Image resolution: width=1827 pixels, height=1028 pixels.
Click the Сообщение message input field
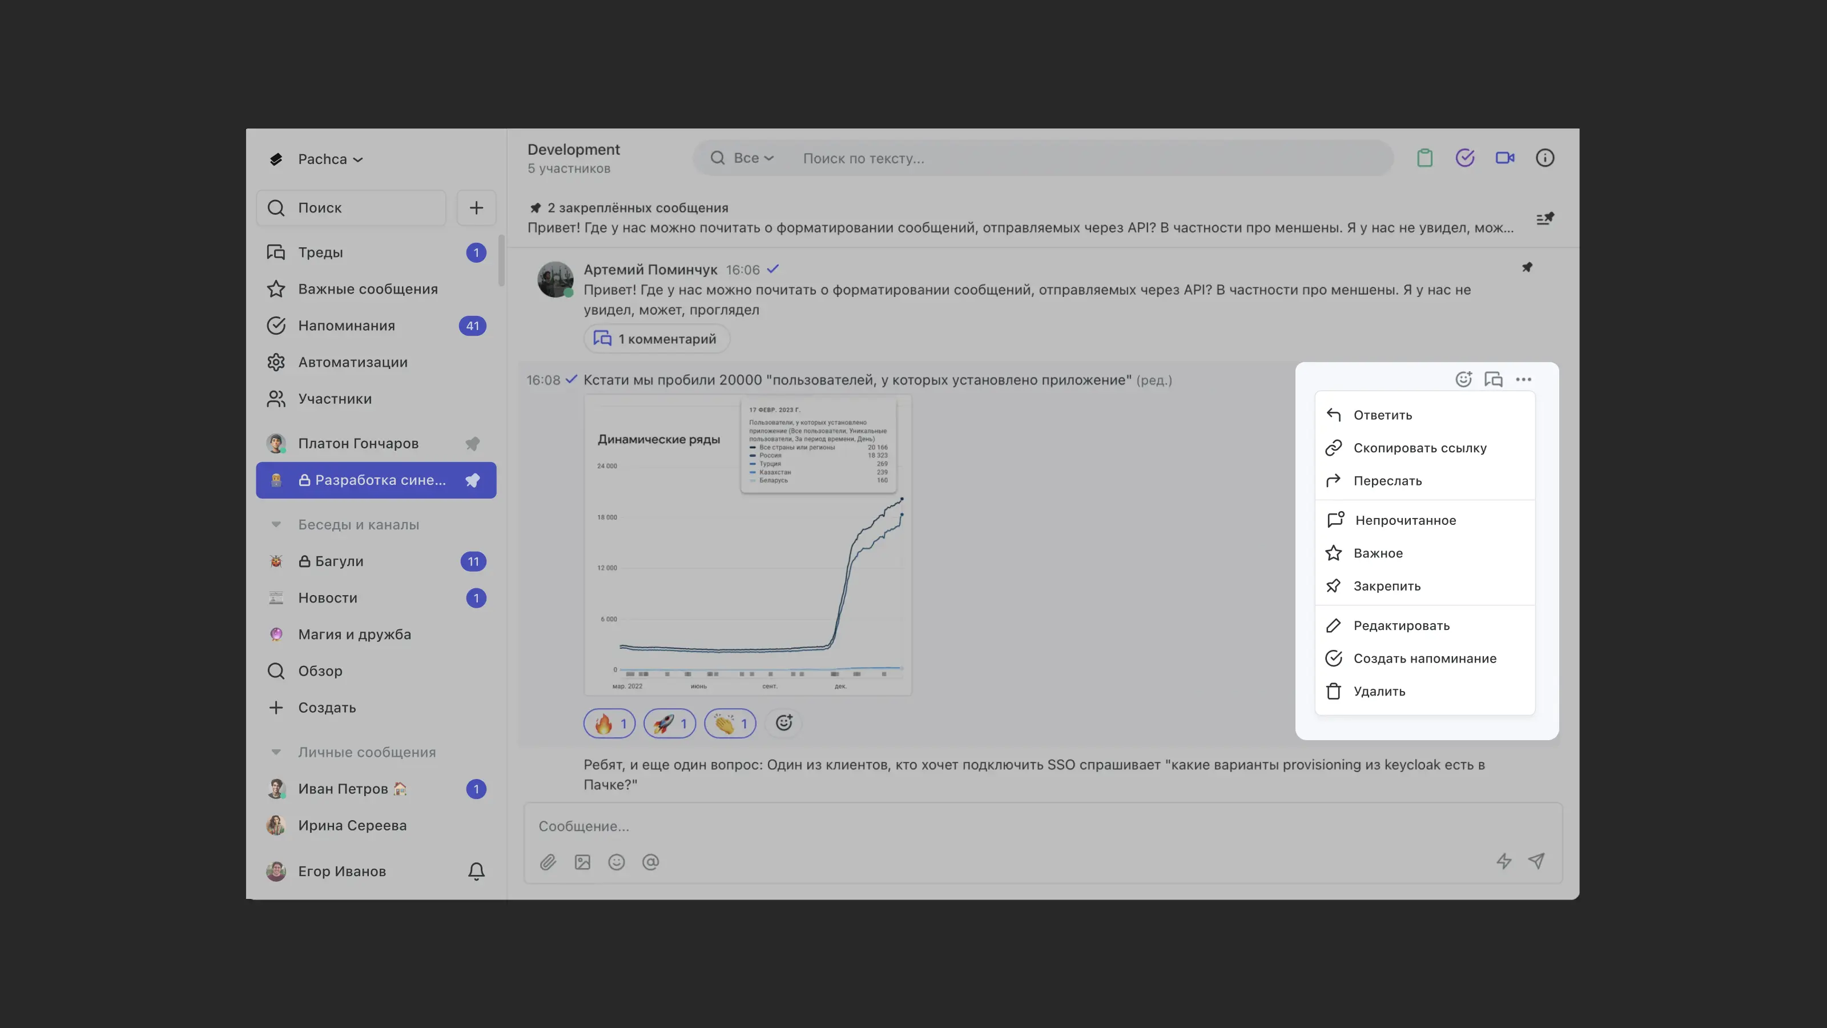[993, 826]
